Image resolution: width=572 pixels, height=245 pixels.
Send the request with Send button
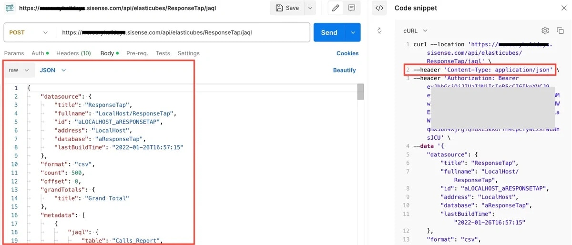coord(329,32)
